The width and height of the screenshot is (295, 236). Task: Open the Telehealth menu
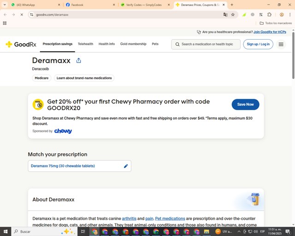tap(85, 44)
